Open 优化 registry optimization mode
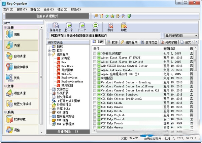This screenshot has width=202, height=143. click(21, 78)
